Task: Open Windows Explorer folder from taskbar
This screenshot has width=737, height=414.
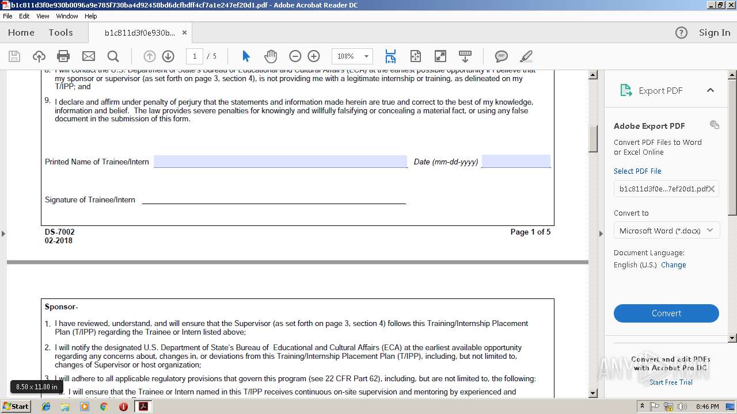Action: point(65,406)
